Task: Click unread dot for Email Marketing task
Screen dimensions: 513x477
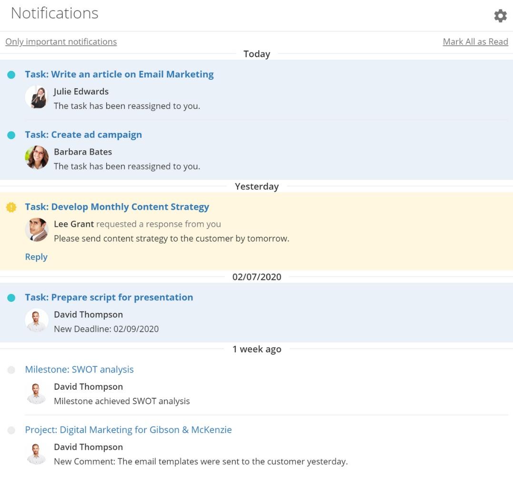Action: pos(11,75)
